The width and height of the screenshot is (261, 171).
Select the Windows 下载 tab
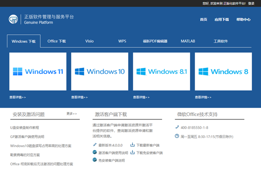coord(24,41)
